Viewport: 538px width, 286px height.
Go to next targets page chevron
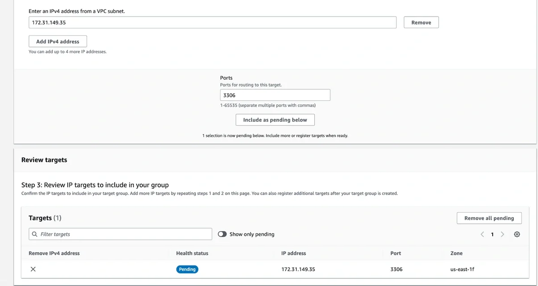[x=503, y=234]
